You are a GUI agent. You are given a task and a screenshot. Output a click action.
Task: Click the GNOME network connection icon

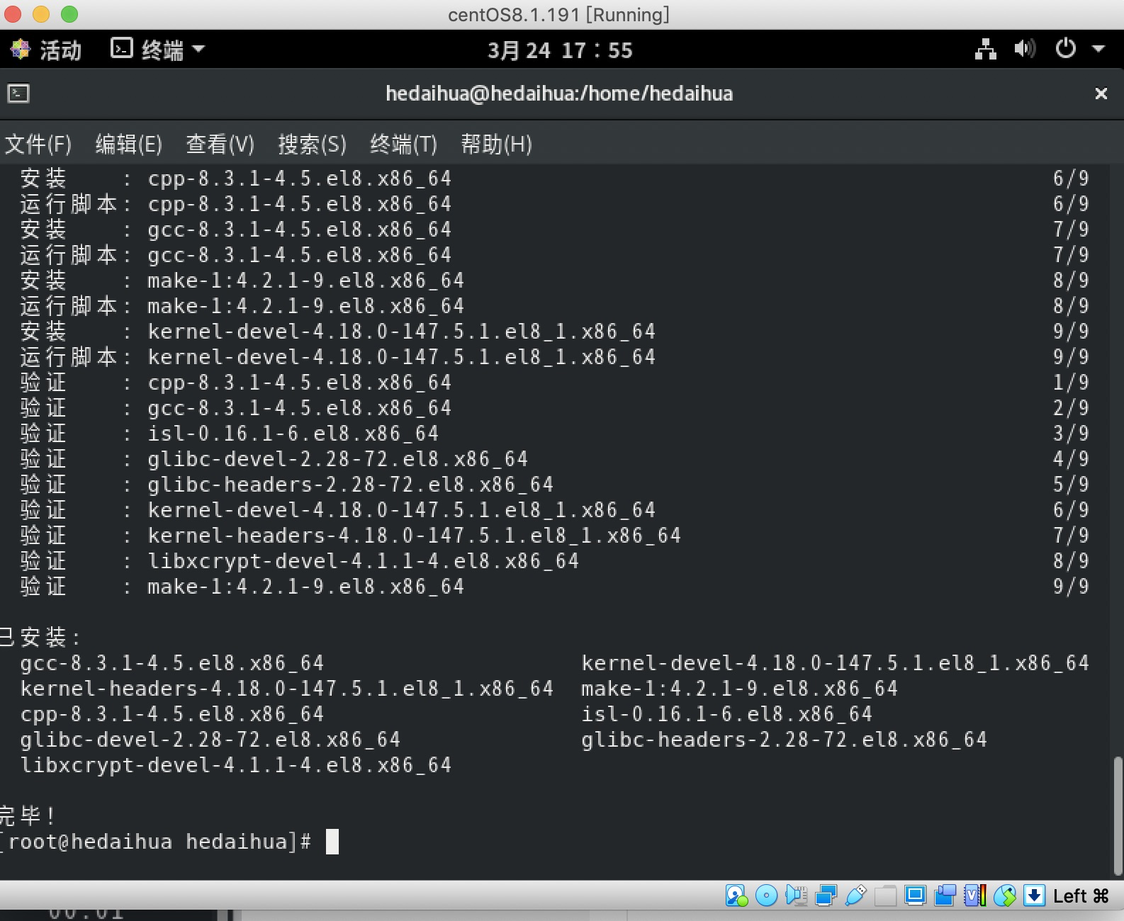click(x=985, y=49)
